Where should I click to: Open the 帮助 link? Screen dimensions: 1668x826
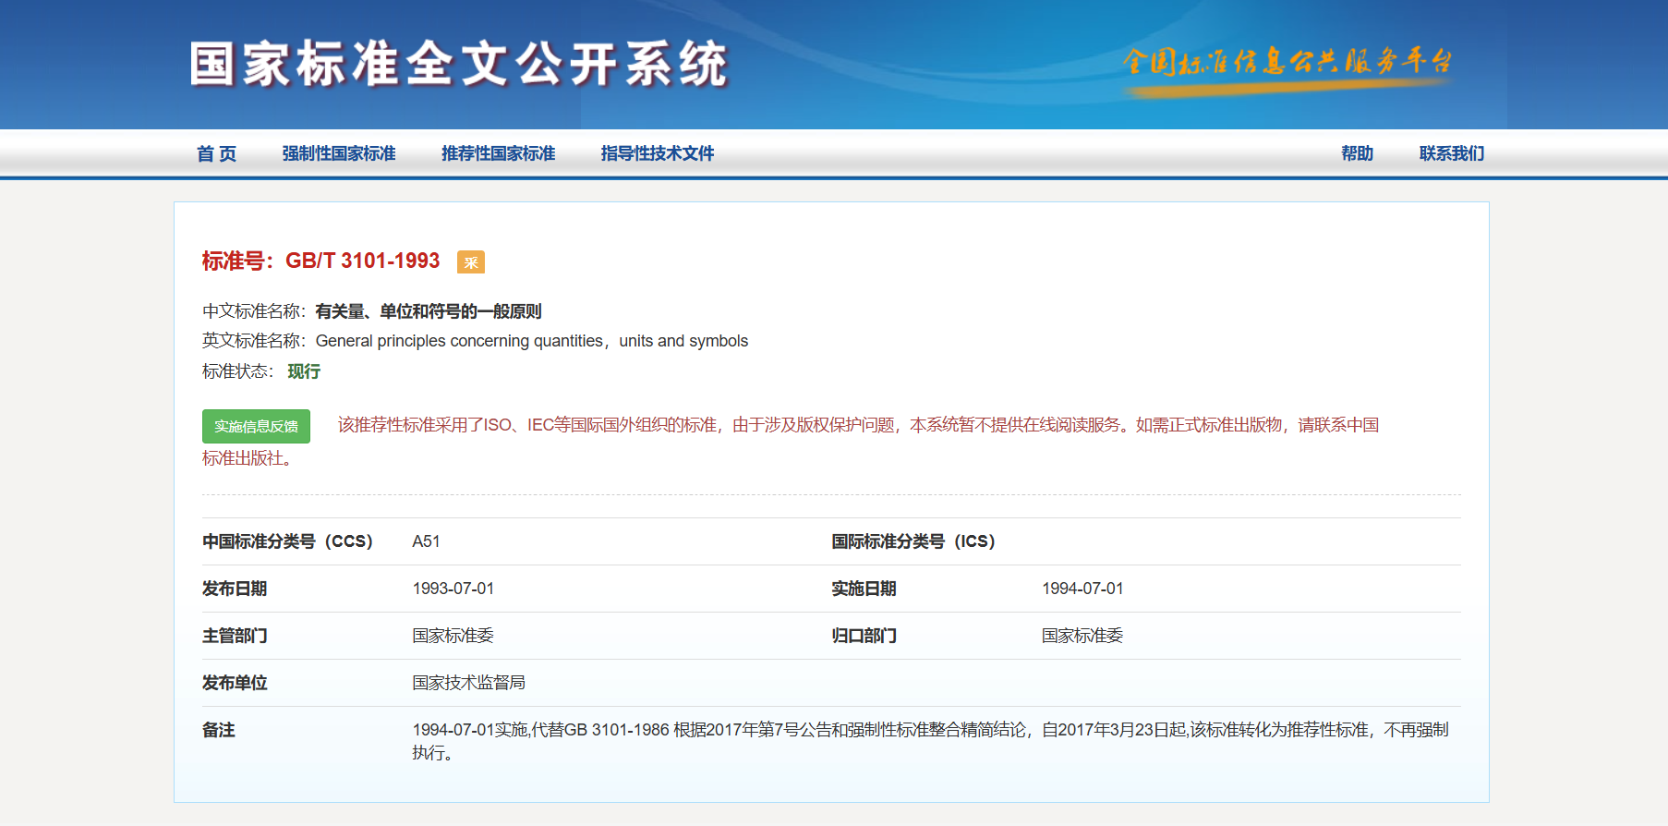coord(1357,153)
